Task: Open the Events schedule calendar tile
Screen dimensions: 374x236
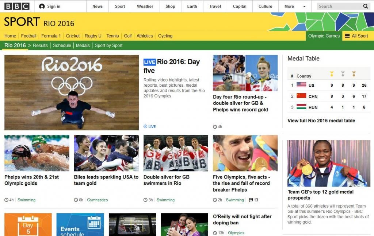Action: click(80, 225)
